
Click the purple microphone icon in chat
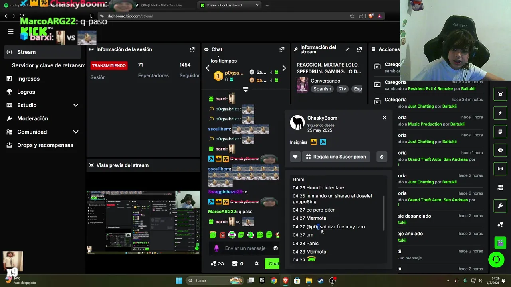[x=216, y=248]
